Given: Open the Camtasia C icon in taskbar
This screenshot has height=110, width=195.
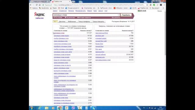Looking at the screenshot, I should point(80,108).
